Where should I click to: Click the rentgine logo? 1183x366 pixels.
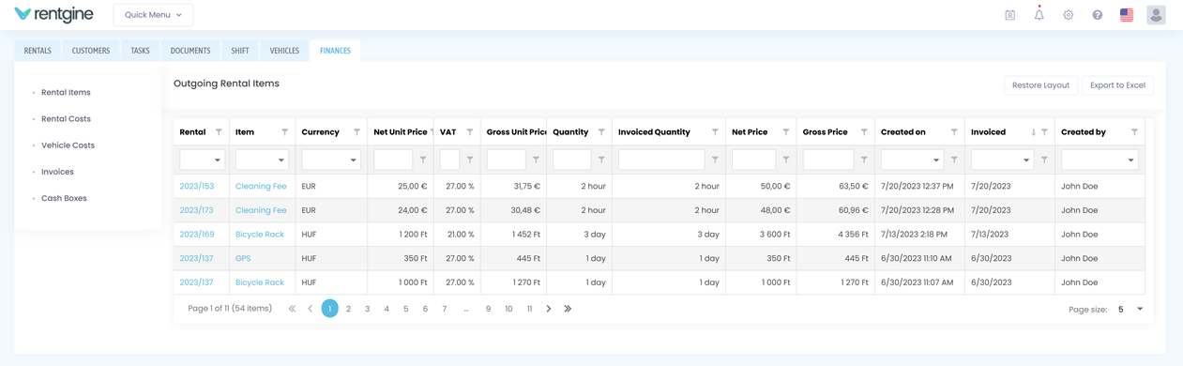[x=53, y=15]
